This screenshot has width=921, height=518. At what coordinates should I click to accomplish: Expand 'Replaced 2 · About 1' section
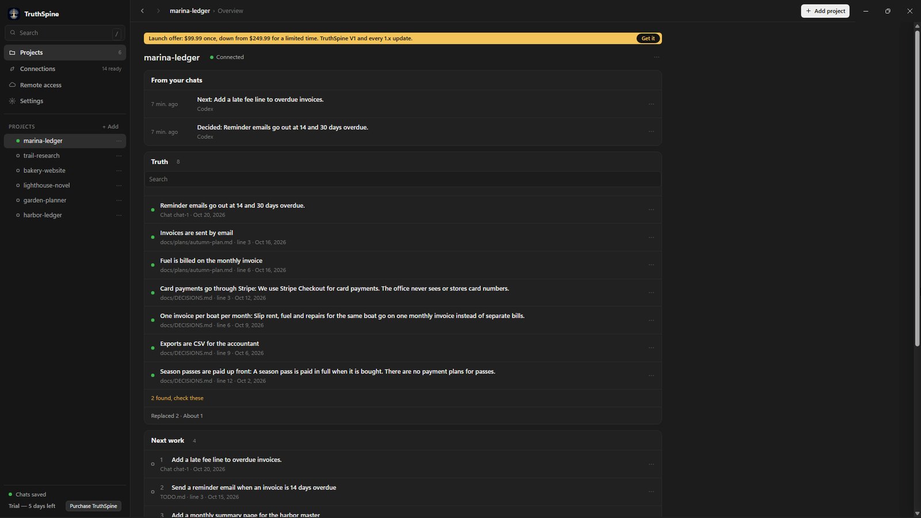point(177,416)
